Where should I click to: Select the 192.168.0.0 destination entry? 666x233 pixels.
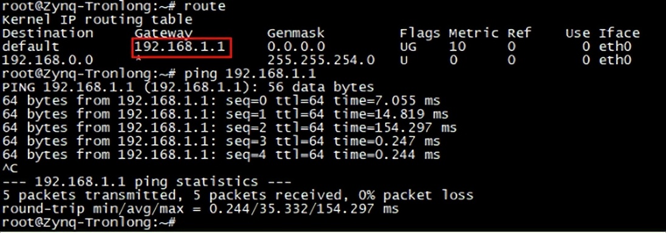(47, 60)
